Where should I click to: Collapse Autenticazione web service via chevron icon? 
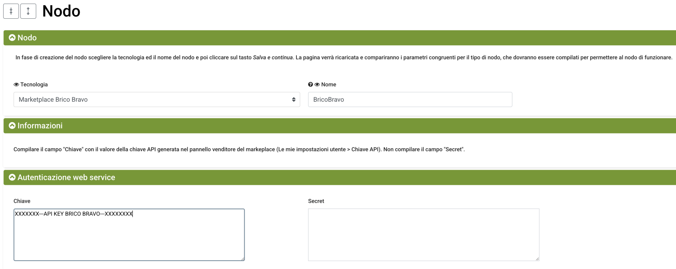[12, 177]
